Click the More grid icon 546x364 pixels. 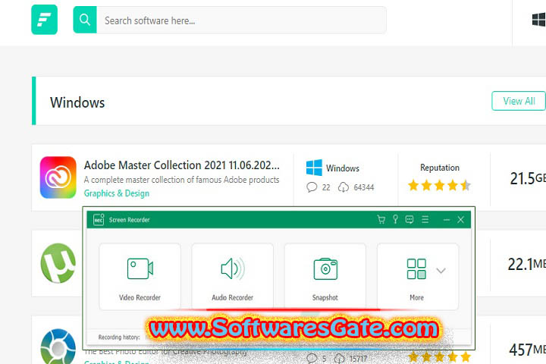(x=416, y=269)
